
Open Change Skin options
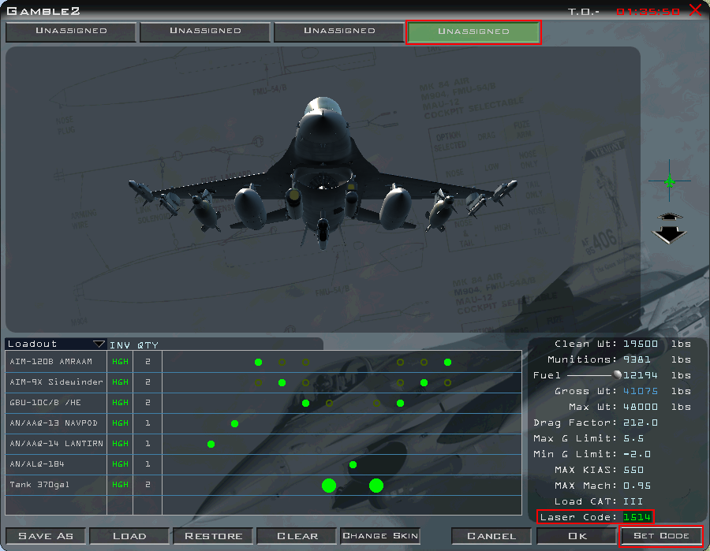(x=380, y=535)
